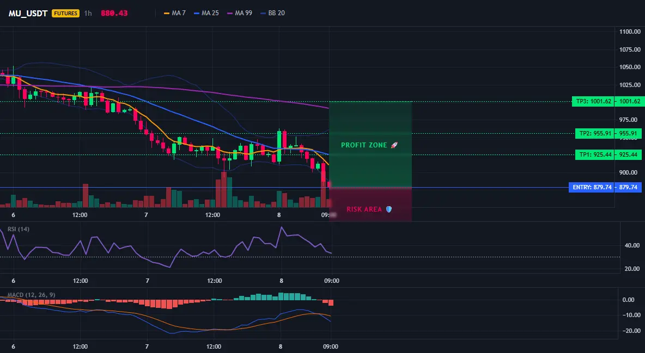Click the 09:00 time label under MACD panel

[x=331, y=346]
